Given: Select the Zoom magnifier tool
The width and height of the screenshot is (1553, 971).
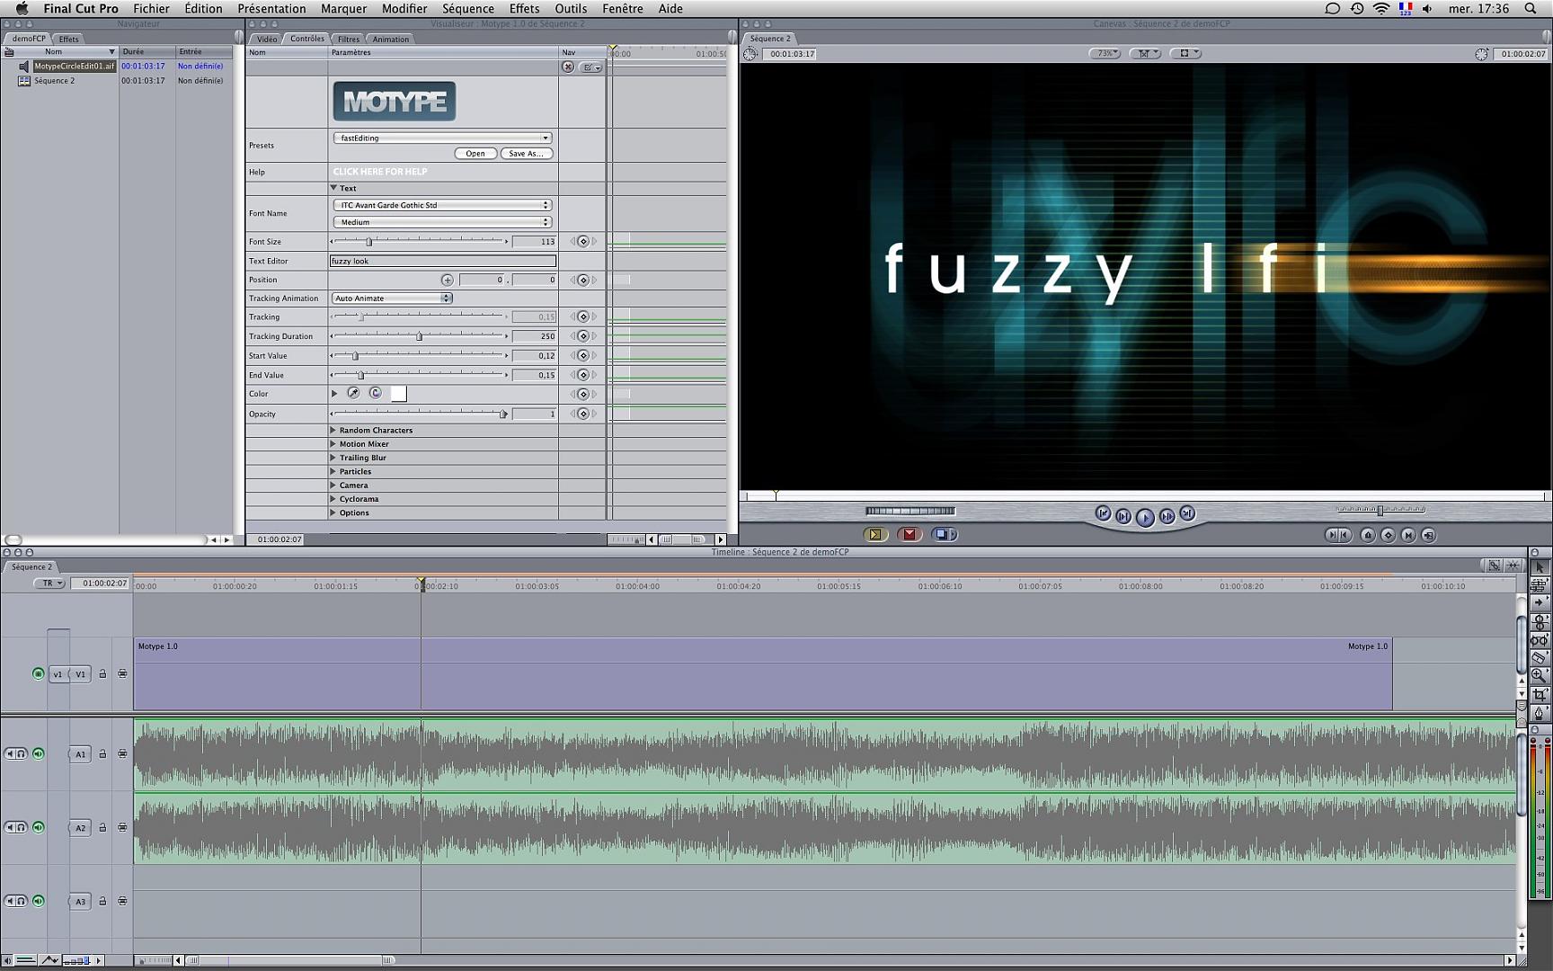Looking at the screenshot, I should [1540, 676].
